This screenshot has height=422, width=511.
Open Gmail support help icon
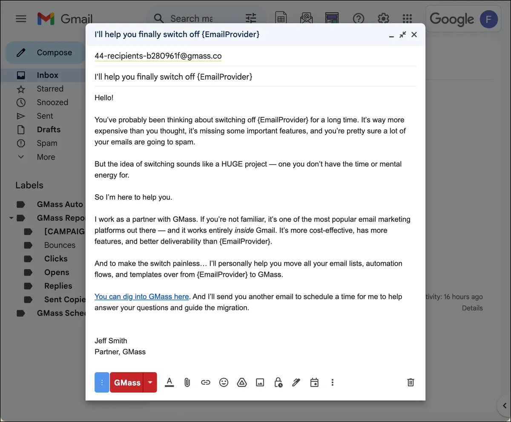coord(359,19)
